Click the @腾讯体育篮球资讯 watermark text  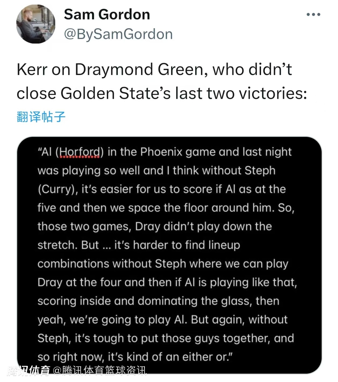tap(100, 371)
